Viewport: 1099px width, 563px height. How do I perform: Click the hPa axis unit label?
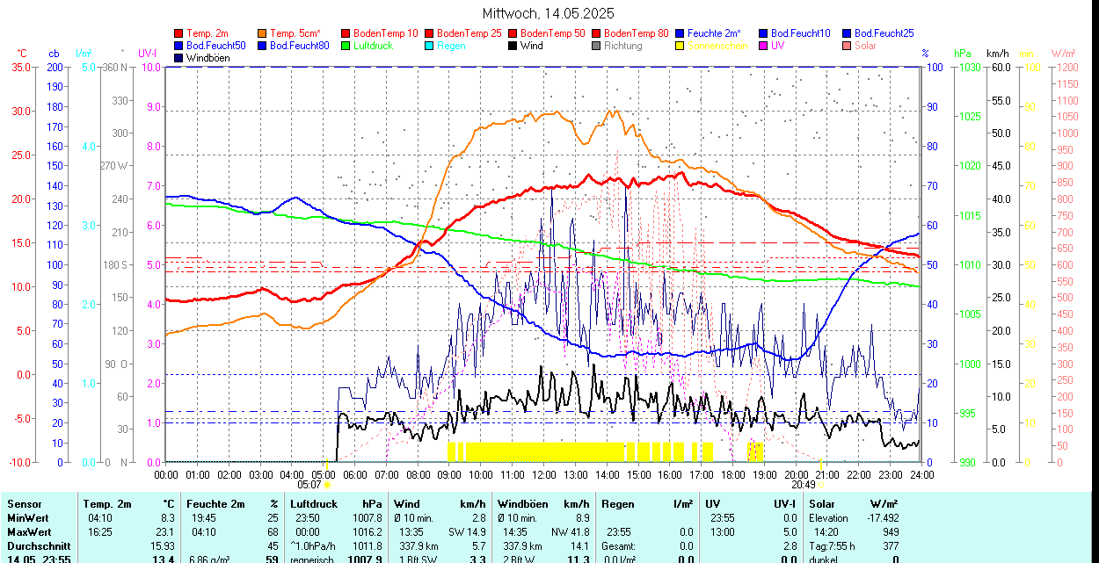[x=963, y=54]
